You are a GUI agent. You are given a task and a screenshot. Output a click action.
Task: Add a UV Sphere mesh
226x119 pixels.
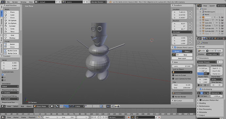click(11, 20)
